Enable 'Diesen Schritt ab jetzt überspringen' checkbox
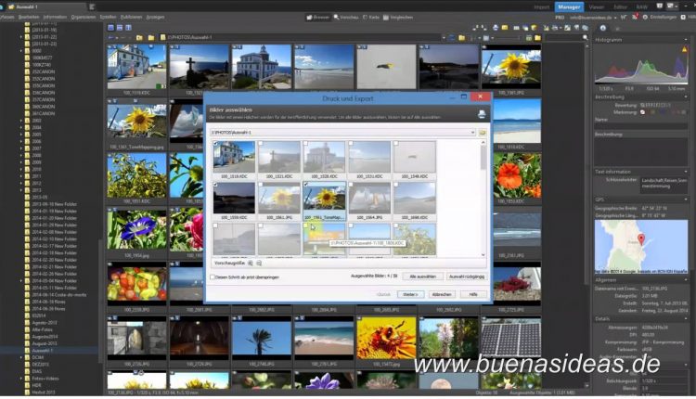This screenshot has height=399, width=696. click(x=213, y=277)
